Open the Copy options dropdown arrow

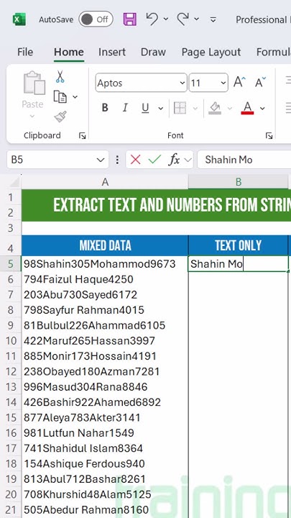click(x=75, y=97)
